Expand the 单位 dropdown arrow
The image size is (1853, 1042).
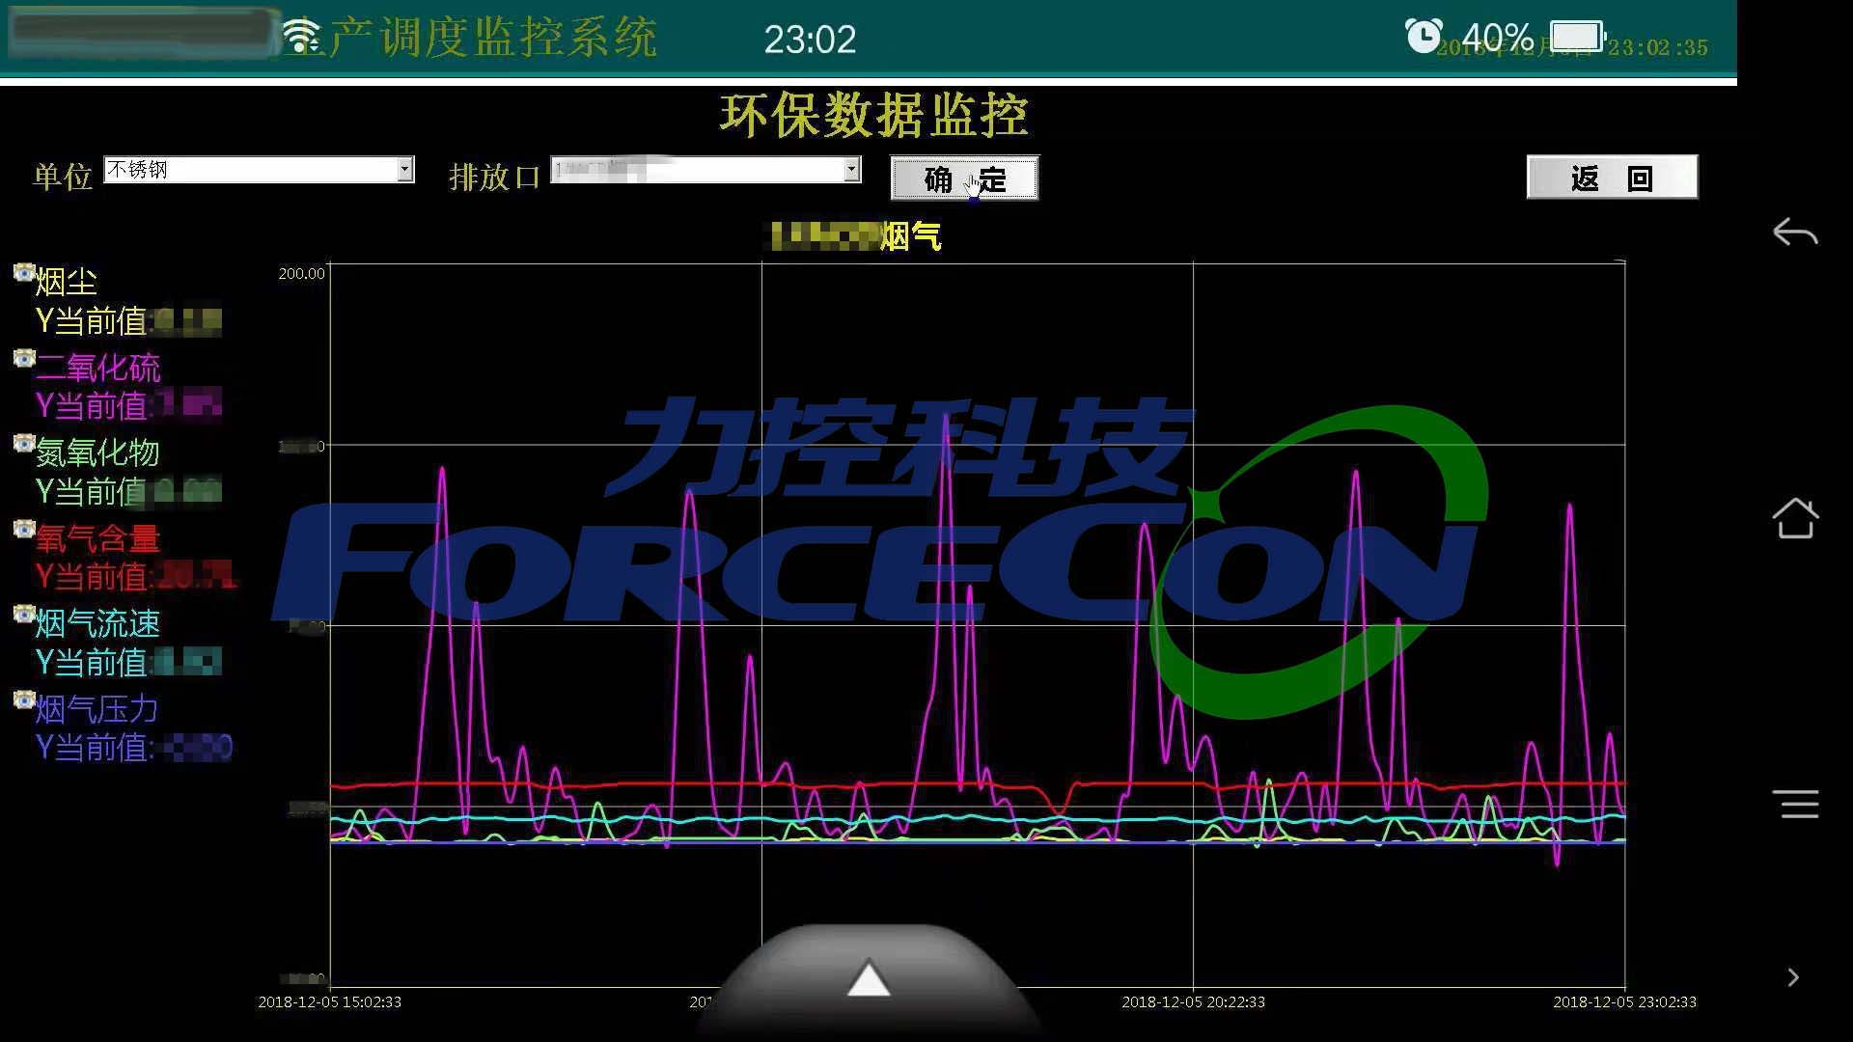405,170
